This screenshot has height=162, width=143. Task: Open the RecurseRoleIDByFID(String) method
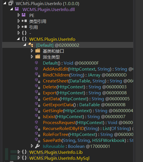pyautogui.click(x=88, y=129)
